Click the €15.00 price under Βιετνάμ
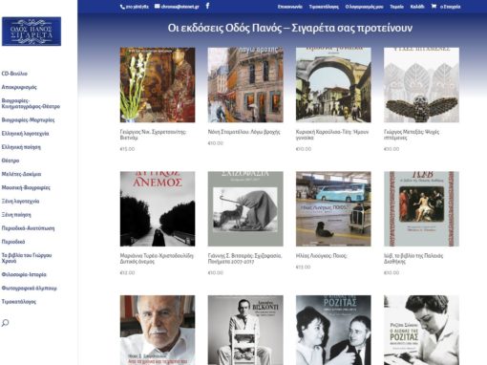The image size is (487, 365). 127,149
